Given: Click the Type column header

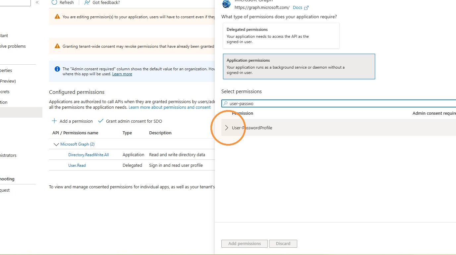Looking at the screenshot, I should point(127,133).
